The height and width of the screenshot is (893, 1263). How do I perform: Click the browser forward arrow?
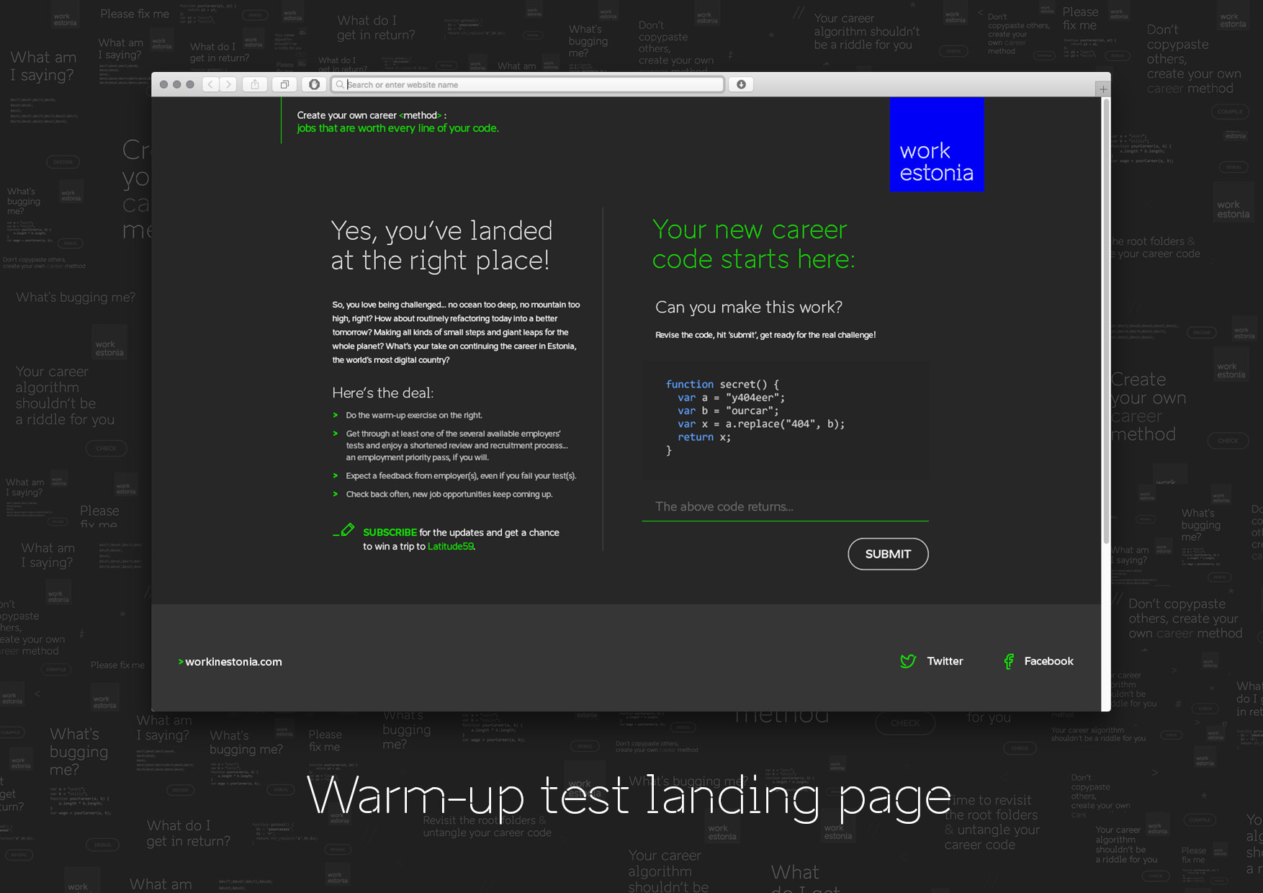coord(228,85)
